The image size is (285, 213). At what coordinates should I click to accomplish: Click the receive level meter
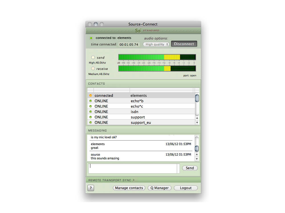[x=157, y=68]
